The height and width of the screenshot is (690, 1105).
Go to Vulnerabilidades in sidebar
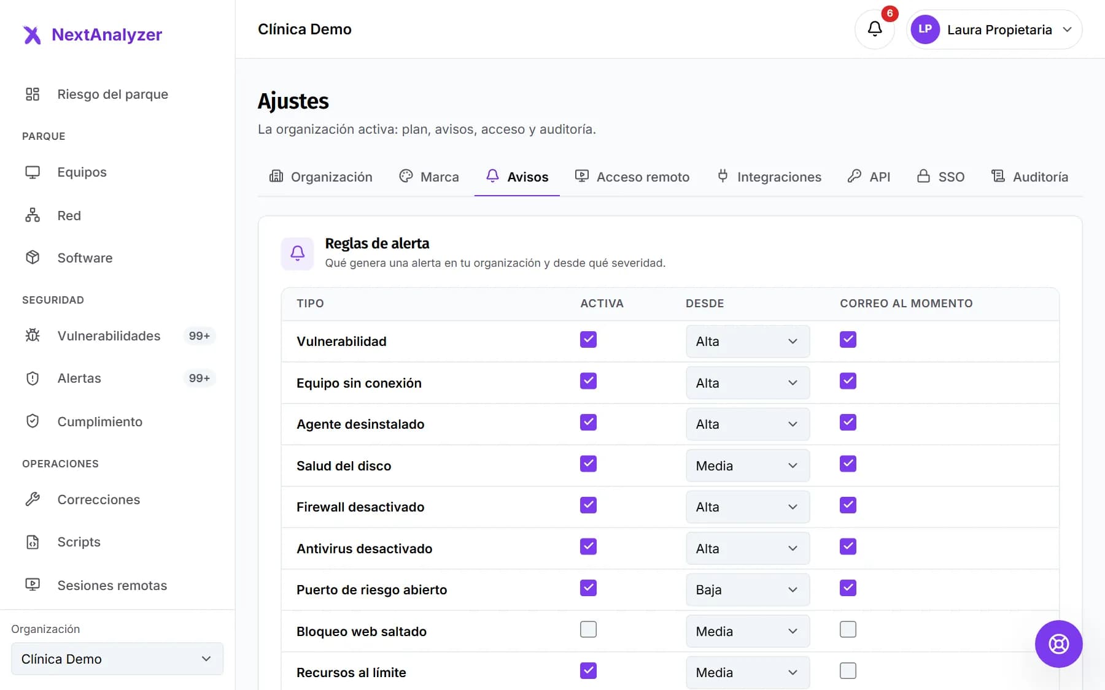click(117, 335)
